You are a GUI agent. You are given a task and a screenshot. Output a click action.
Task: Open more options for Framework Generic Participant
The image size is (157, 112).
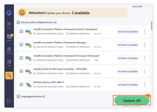click(x=144, y=32)
